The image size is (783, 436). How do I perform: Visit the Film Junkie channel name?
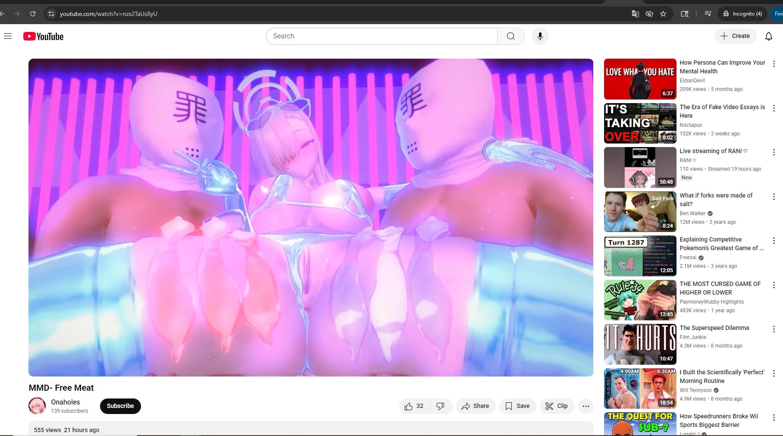click(x=693, y=337)
